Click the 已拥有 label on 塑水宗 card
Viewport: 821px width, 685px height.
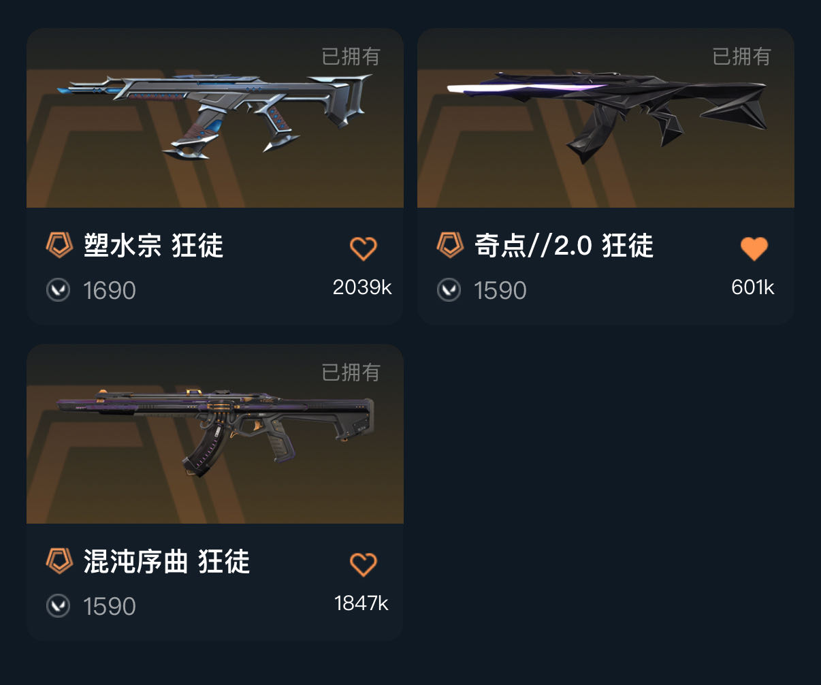(351, 57)
